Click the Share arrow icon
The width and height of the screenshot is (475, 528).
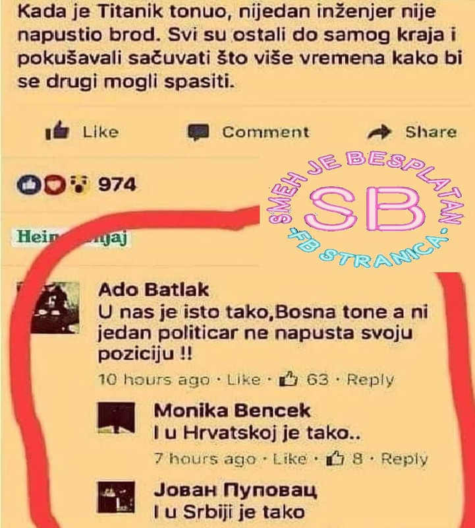coord(379,133)
